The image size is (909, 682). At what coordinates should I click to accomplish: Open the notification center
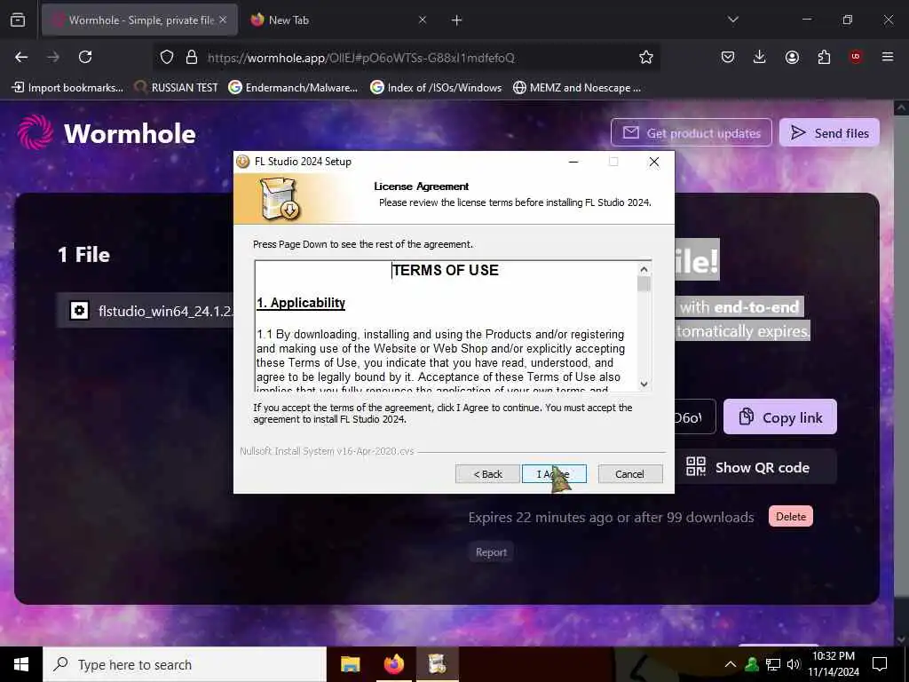(x=880, y=664)
